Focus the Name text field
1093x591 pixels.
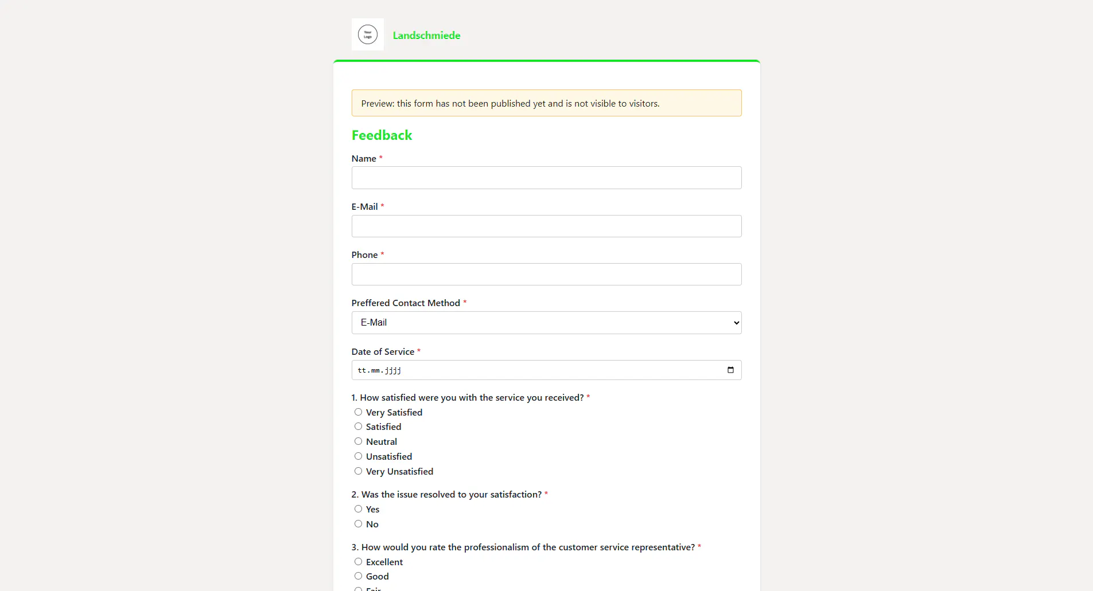point(546,178)
